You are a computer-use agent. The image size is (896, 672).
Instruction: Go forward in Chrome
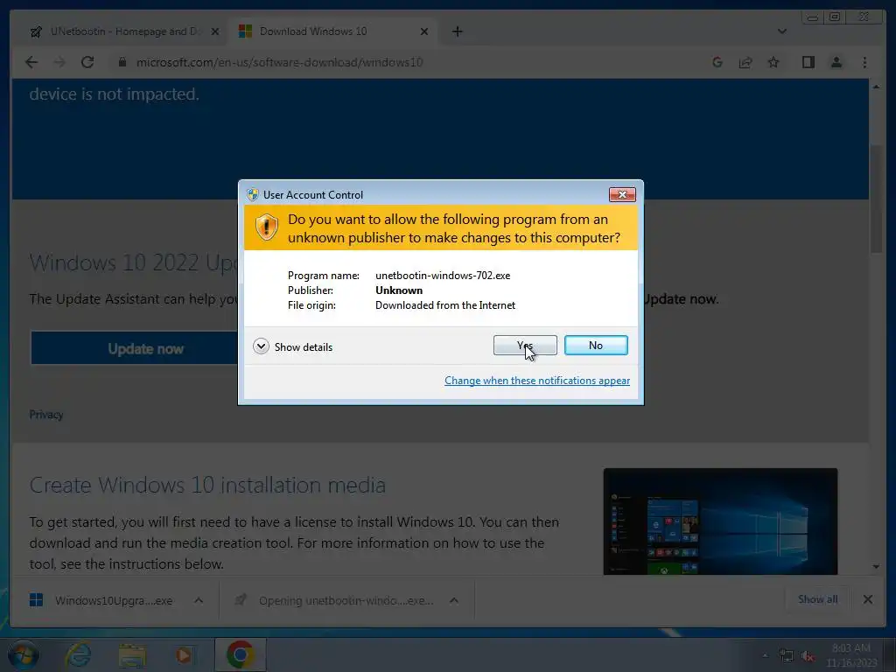click(59, 62)
